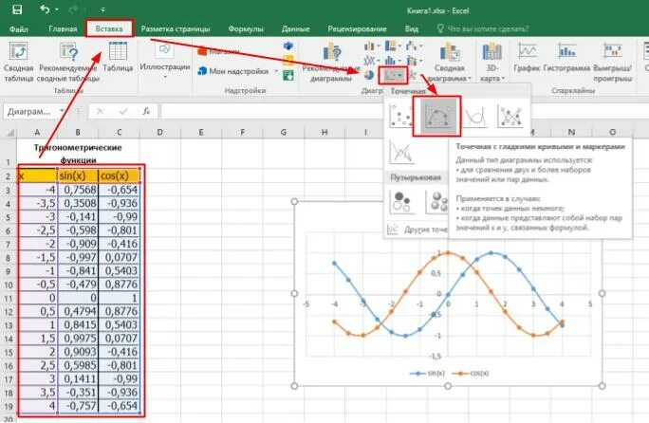649x423 pixels.
Task: Click the sin(x) legend entry in chart
Action: coord(427,374)
